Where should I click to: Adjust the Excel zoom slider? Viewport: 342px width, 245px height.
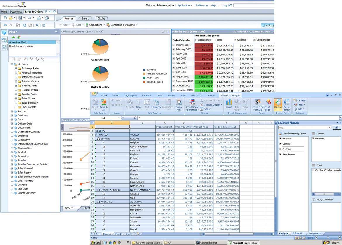pos(328,237)
